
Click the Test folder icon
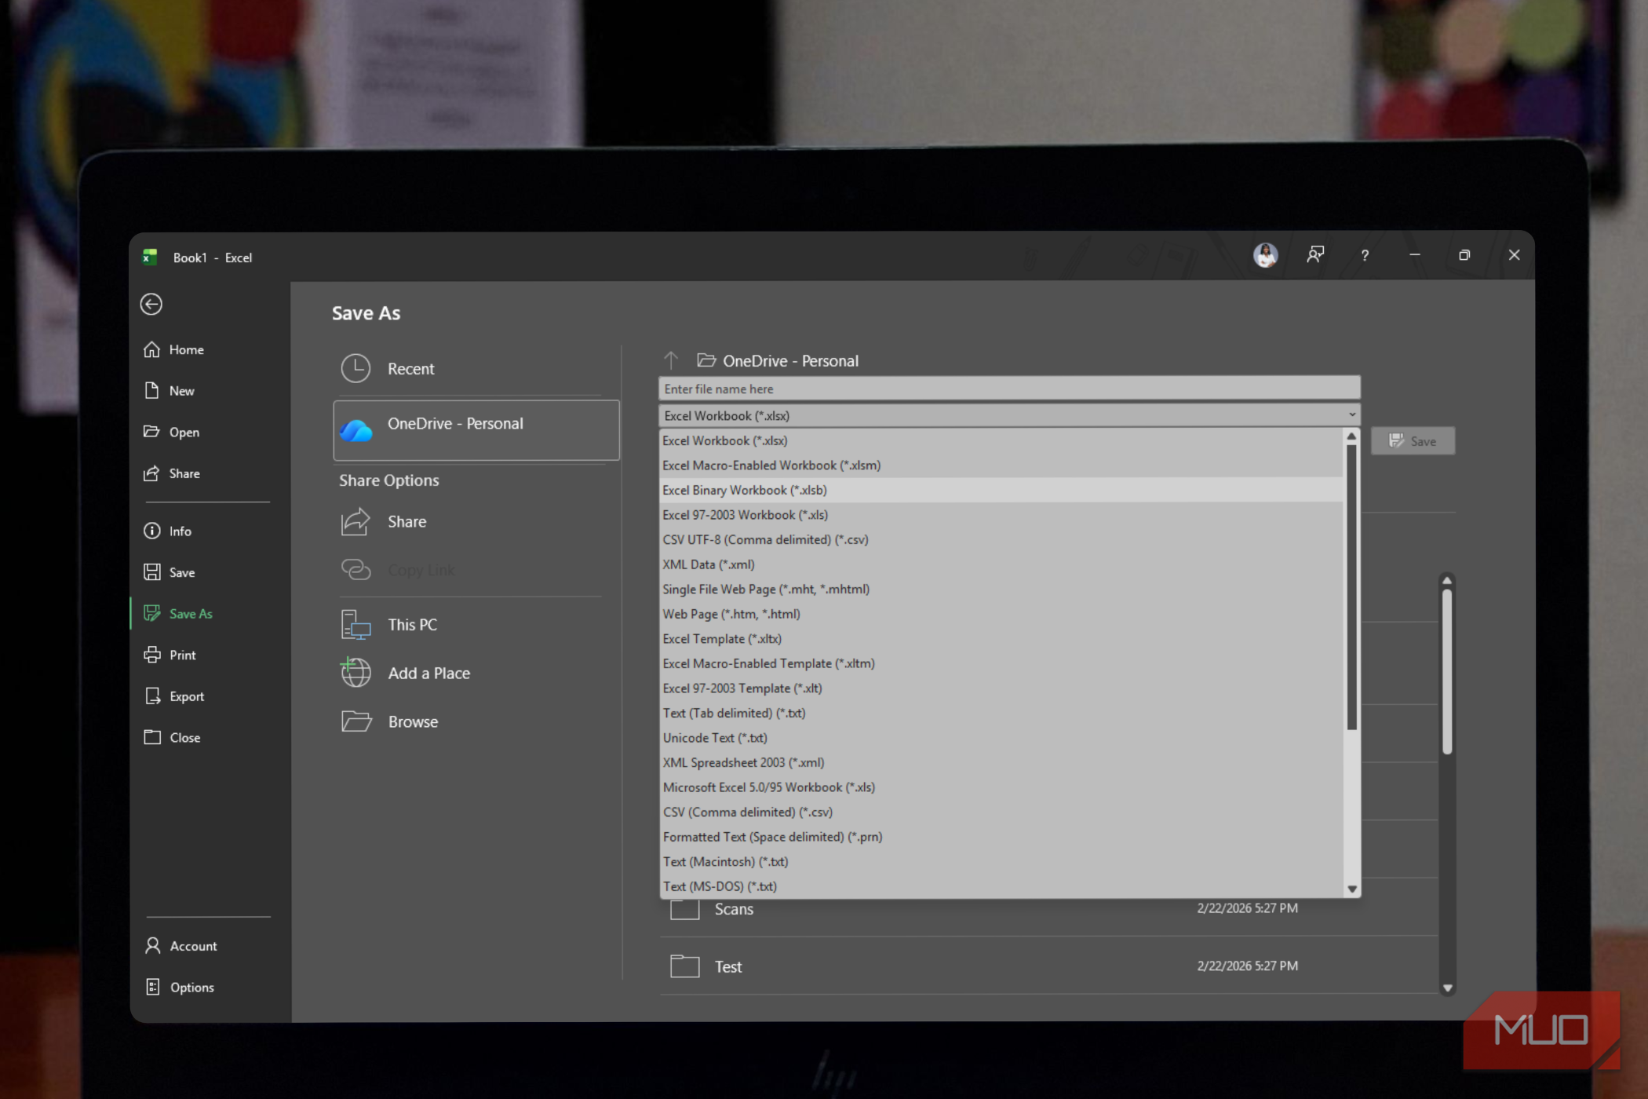[685, 966]
